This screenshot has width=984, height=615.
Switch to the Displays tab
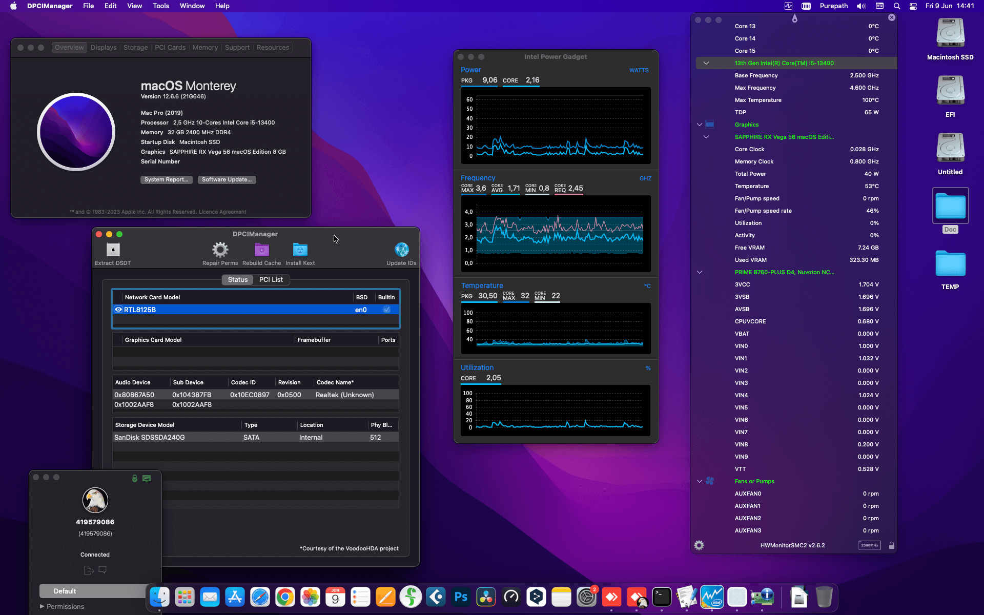click(104, 48)
